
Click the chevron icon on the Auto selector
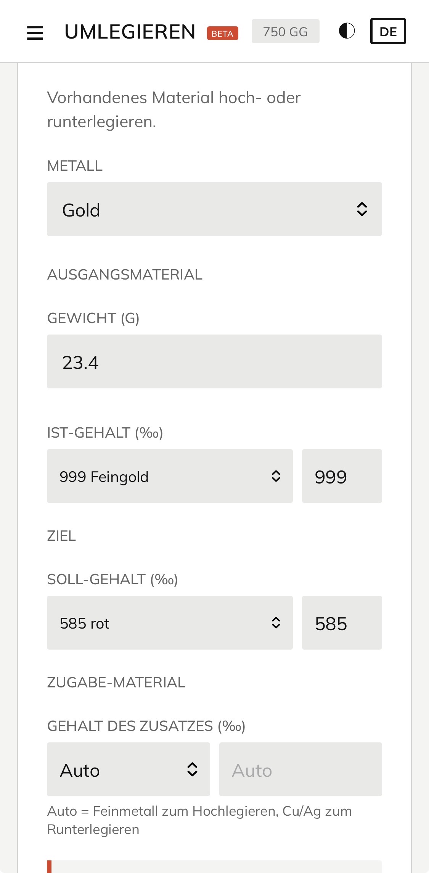[x=192, y=770]
